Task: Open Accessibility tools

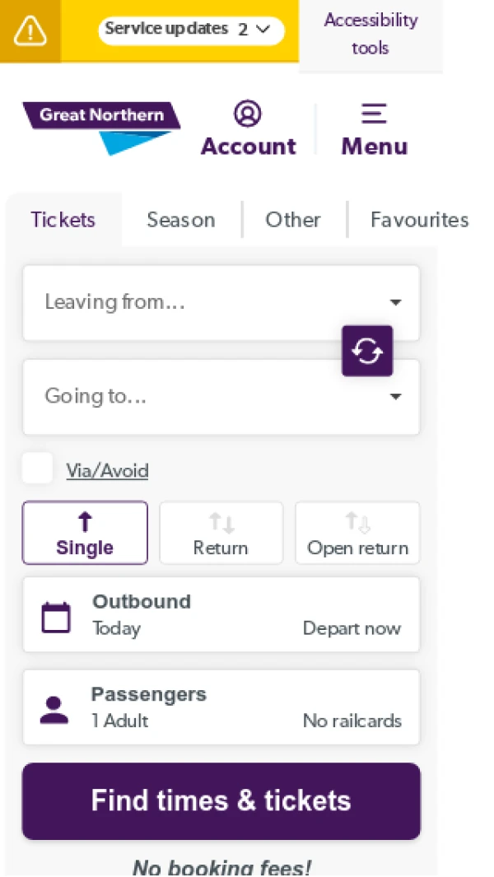Action: point(370,34)
